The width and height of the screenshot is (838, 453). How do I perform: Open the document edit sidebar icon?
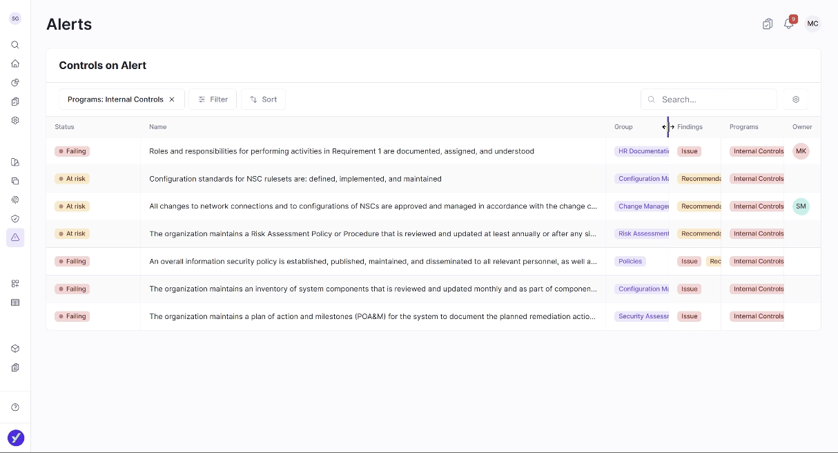coord(15,162)
